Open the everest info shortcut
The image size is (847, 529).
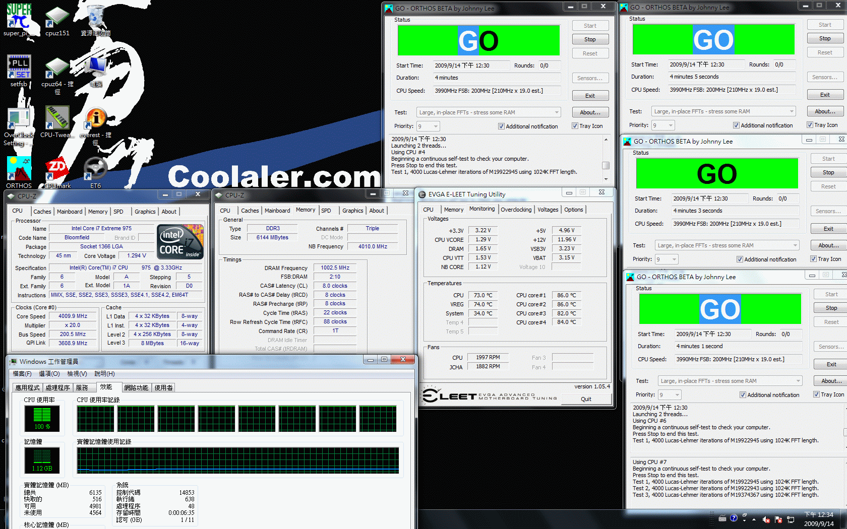click(96, 125)
